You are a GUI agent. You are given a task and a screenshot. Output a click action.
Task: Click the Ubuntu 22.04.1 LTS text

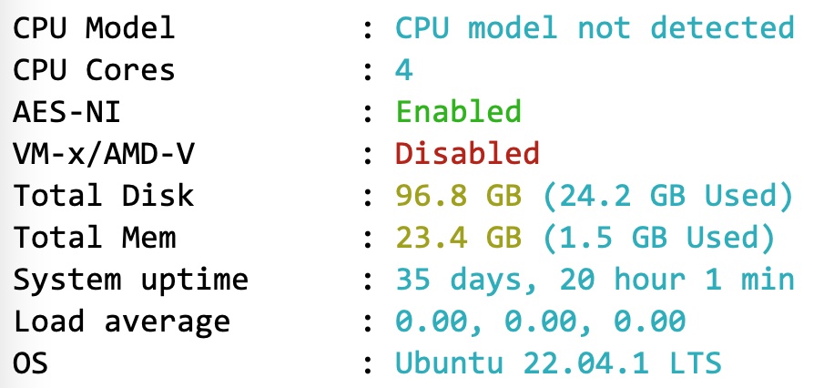click(x=557, y=363)
